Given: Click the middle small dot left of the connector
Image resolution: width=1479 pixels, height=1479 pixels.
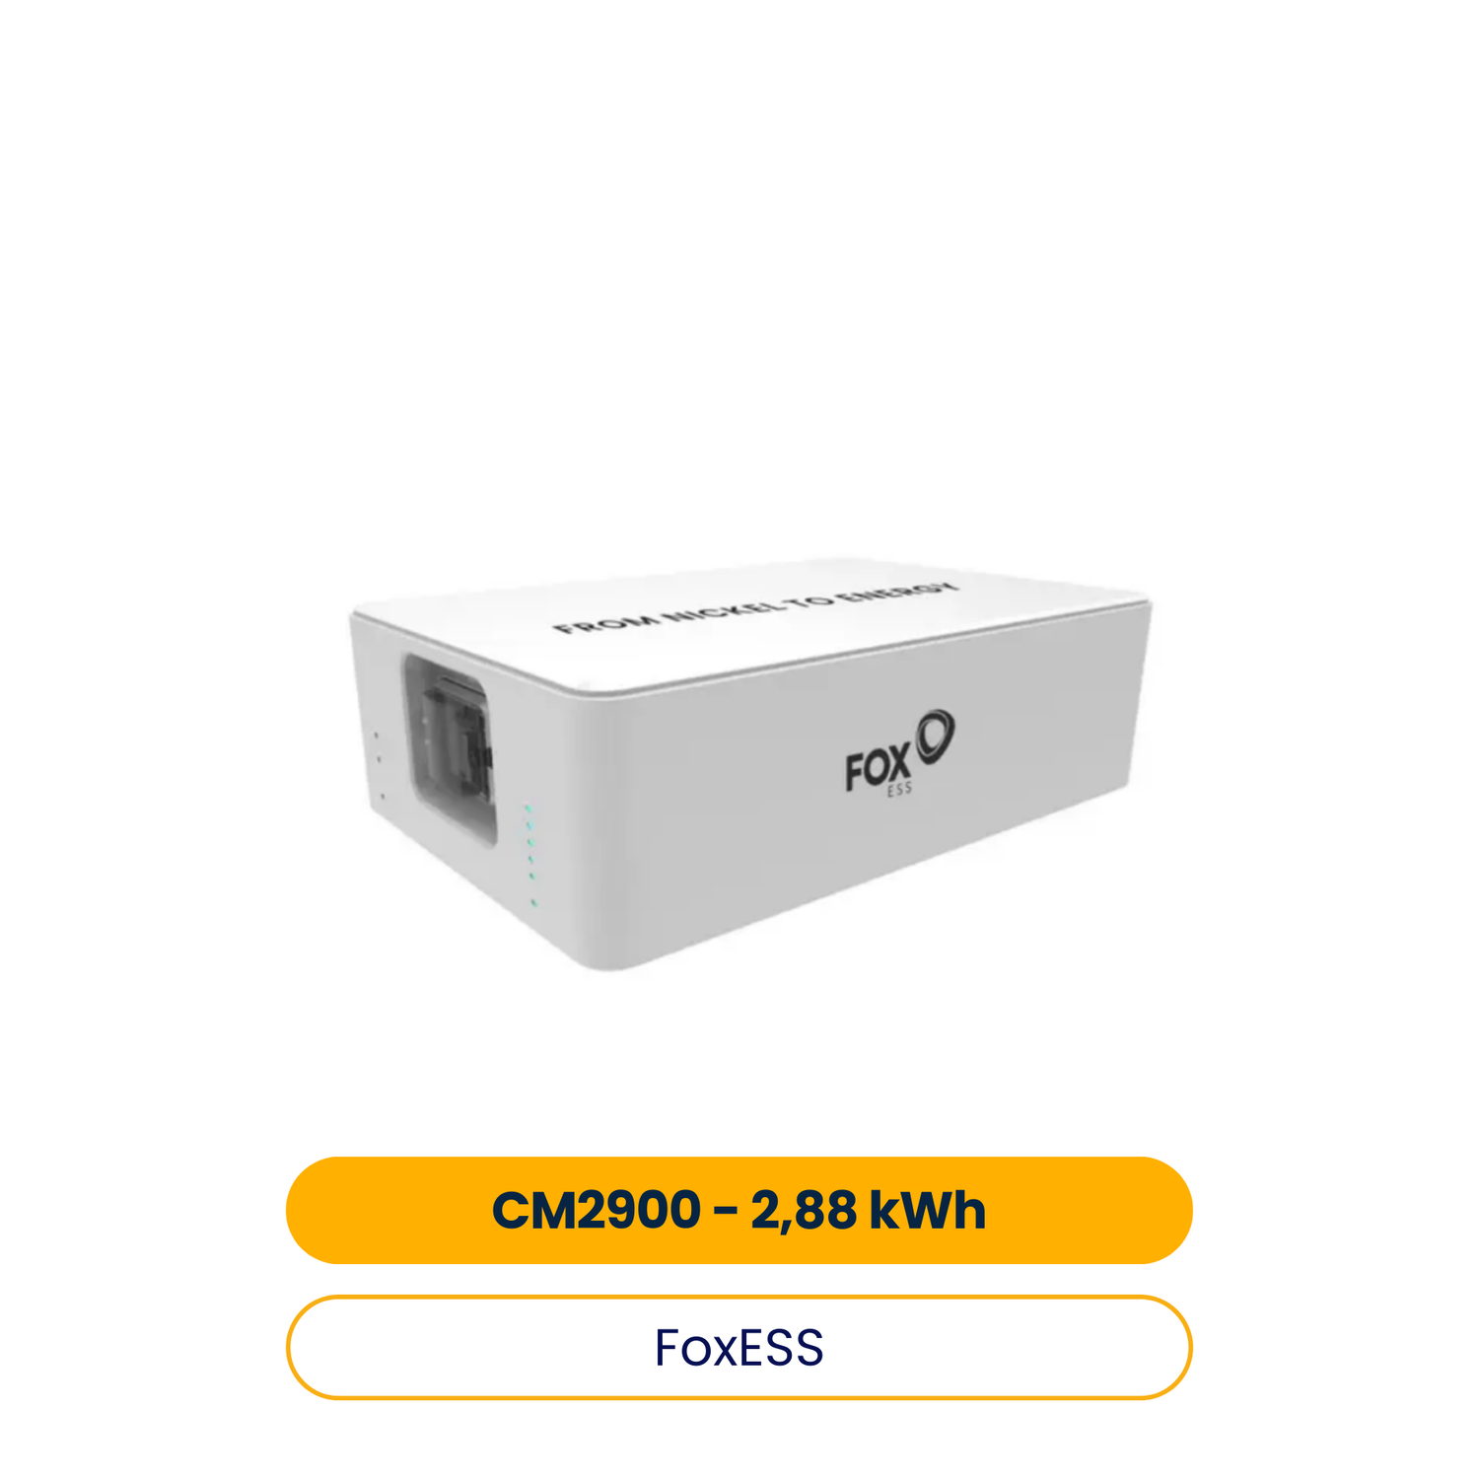Looking at the screenshot, I should point(379,759).
